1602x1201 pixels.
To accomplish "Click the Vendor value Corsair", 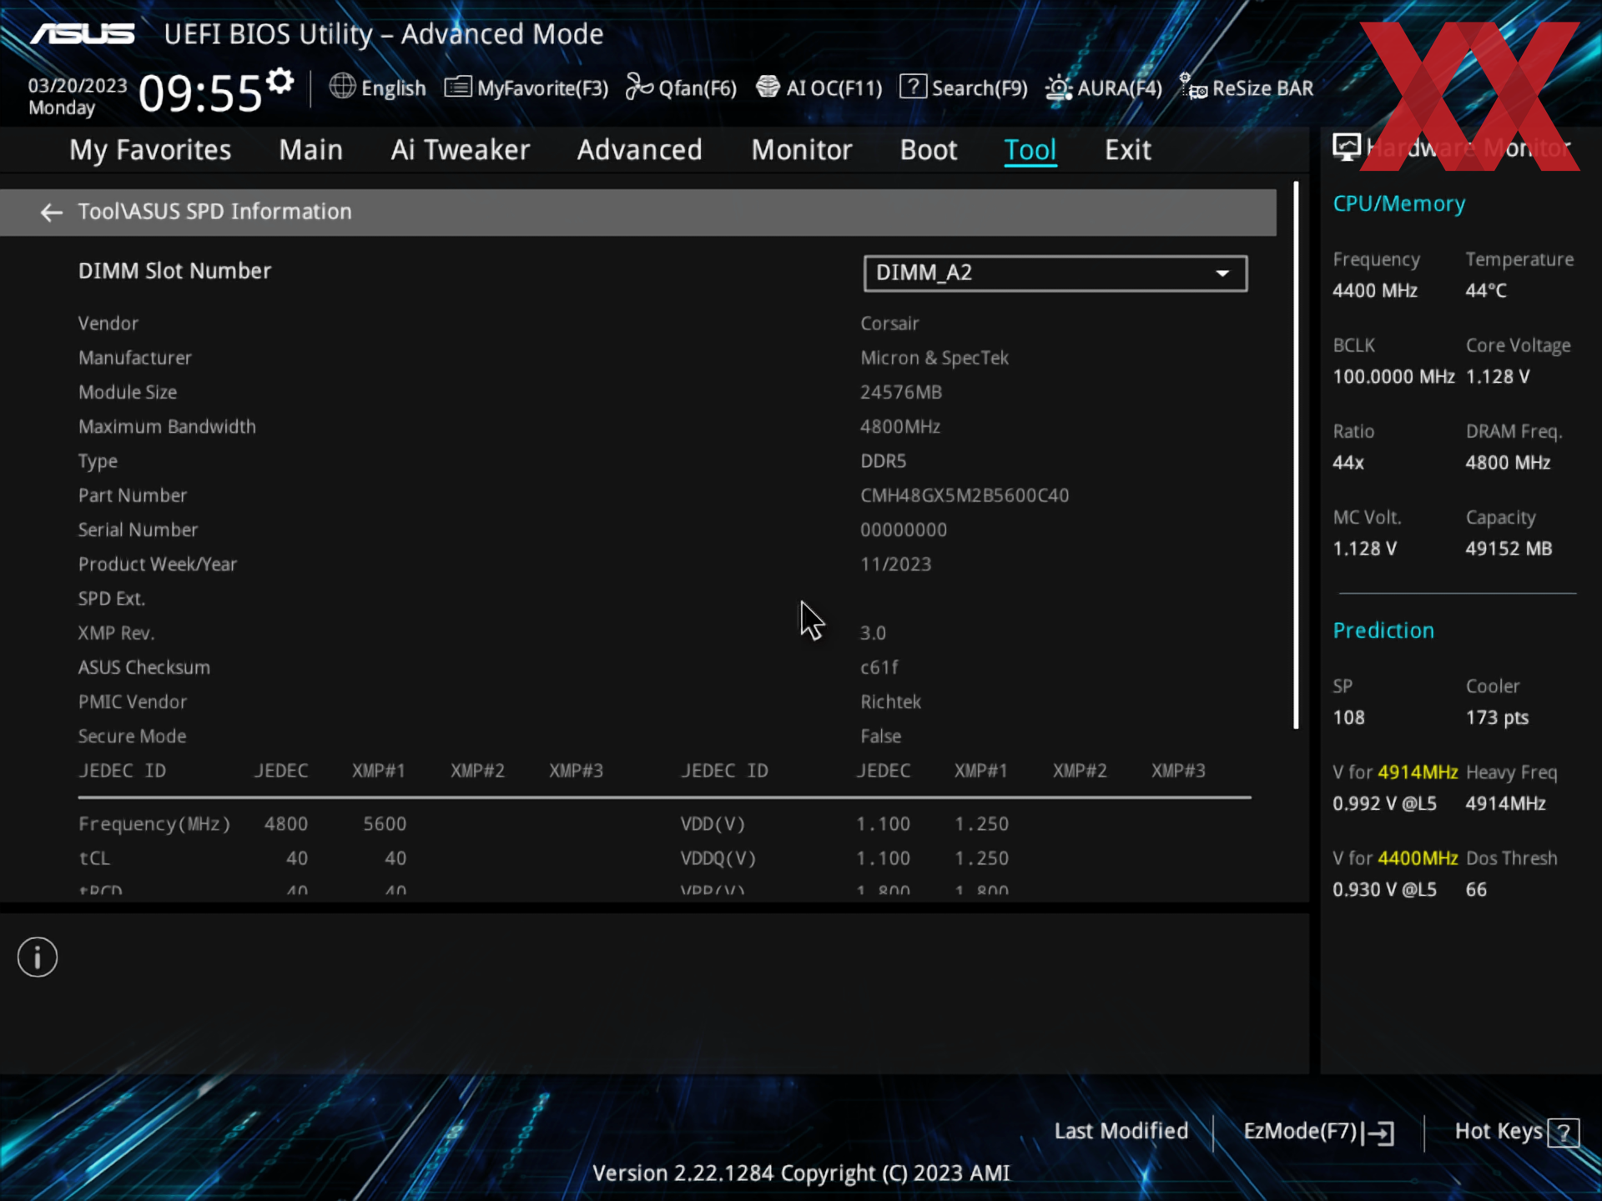I will point(889,324).
